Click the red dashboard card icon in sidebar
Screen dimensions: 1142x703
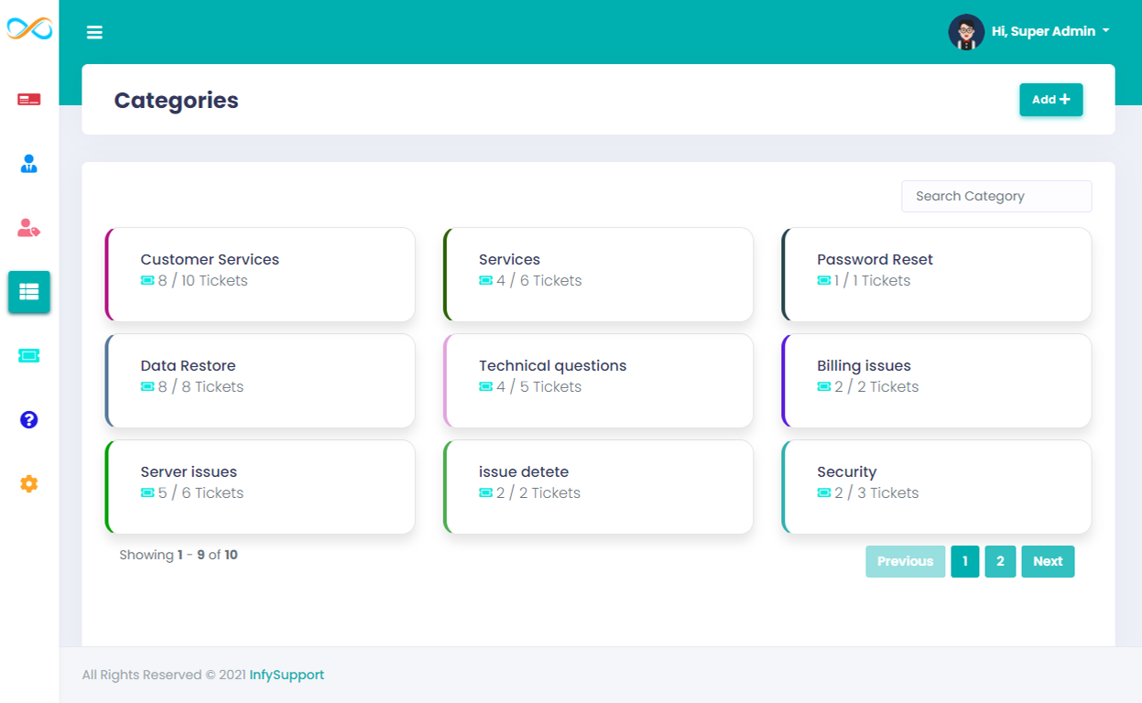coord(28,99)
